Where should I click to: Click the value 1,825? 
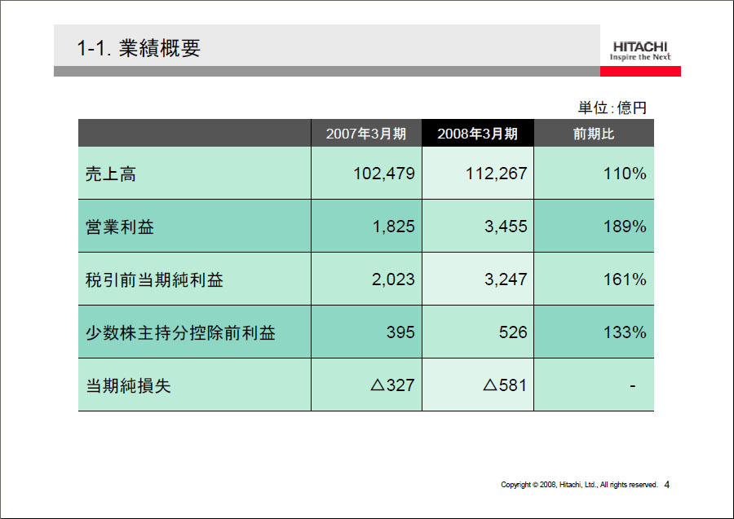coord(394,227)
